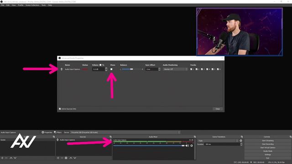Open the Scene Collection menu
The image size is (292, 164).
[32, 5]
